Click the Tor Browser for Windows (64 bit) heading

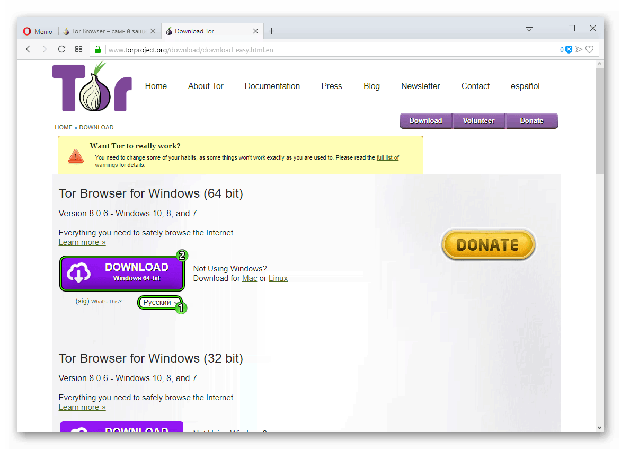point(151,193)
